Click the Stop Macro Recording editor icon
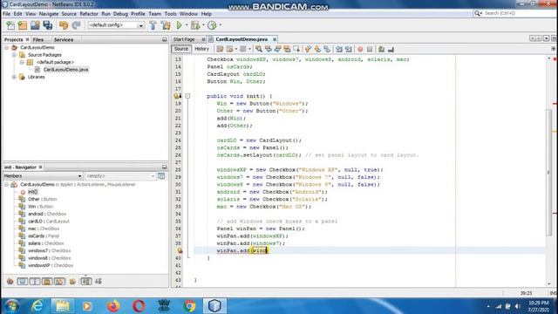 (370, 49)
